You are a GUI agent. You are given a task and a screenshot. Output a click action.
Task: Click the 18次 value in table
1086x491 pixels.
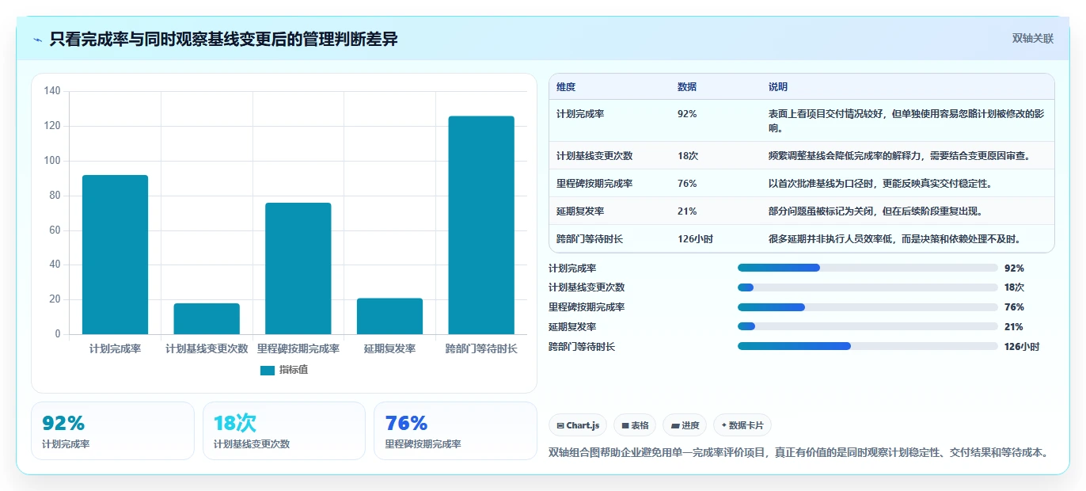(x=688, y=156)
